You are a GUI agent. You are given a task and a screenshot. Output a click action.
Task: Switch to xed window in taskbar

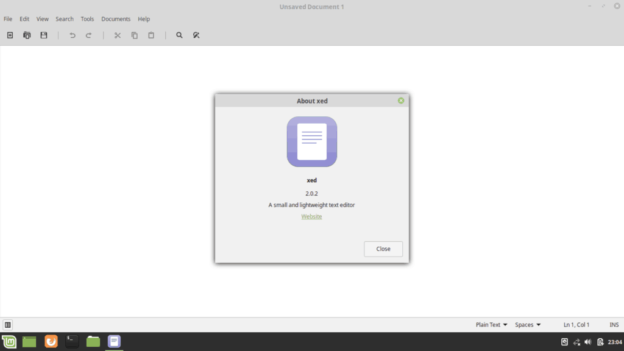(x=114, y=341)
